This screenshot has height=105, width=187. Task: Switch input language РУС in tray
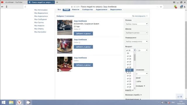173,102
